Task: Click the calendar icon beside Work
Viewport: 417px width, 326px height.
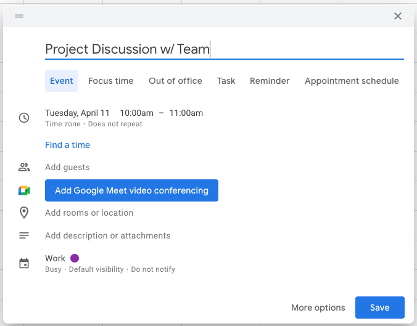Action: click(24, 263)
